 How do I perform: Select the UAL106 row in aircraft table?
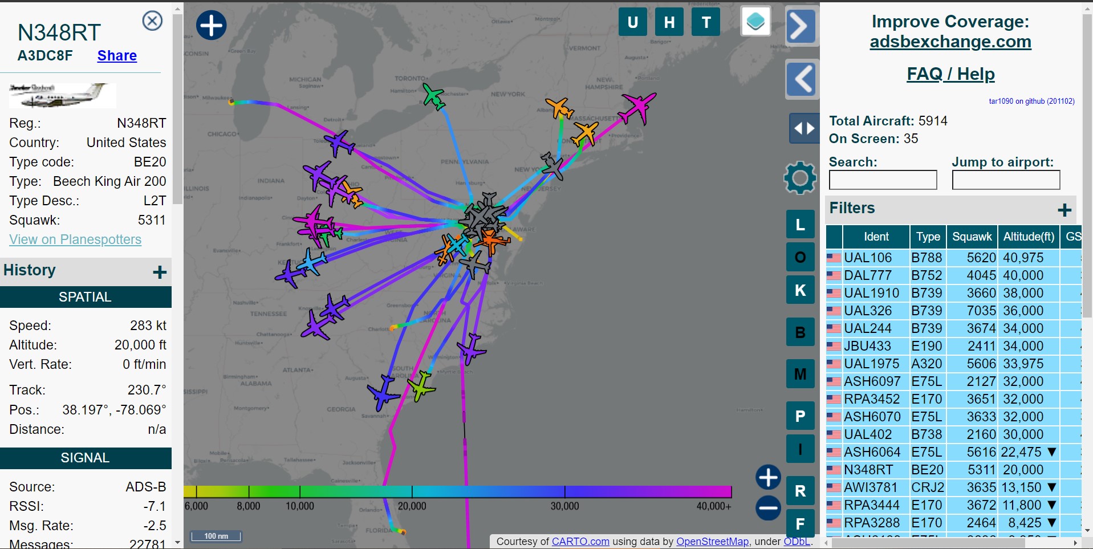click(953, 258)
